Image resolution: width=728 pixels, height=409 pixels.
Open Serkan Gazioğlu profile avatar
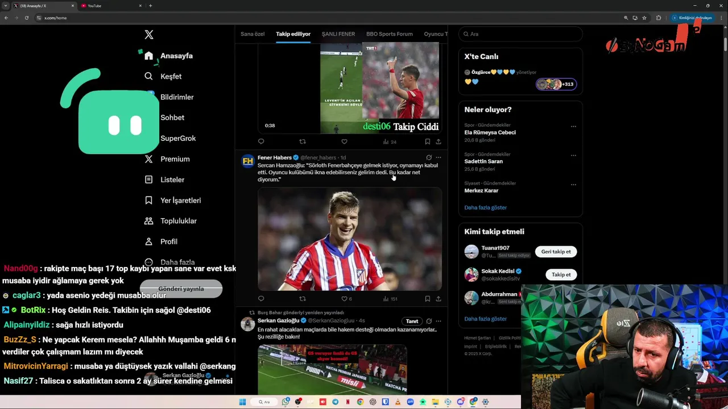click(248, 324)
